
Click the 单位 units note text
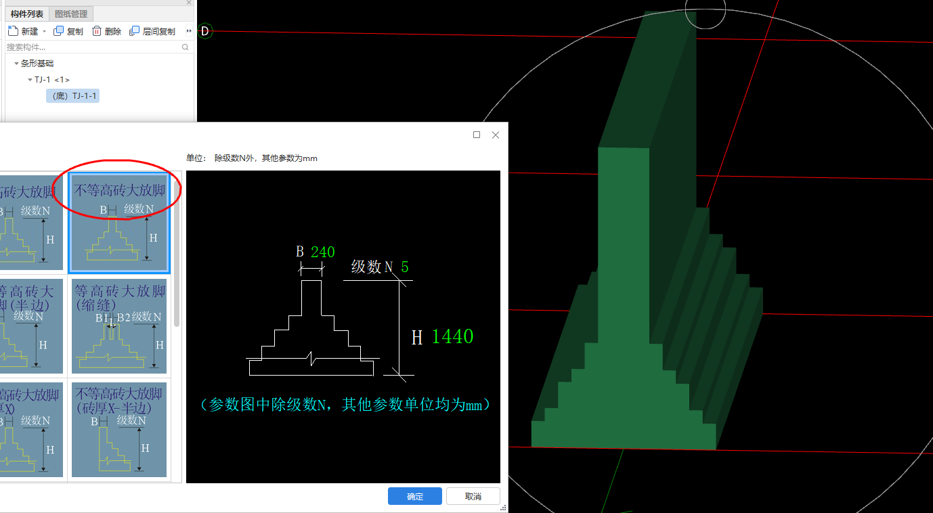252,158
